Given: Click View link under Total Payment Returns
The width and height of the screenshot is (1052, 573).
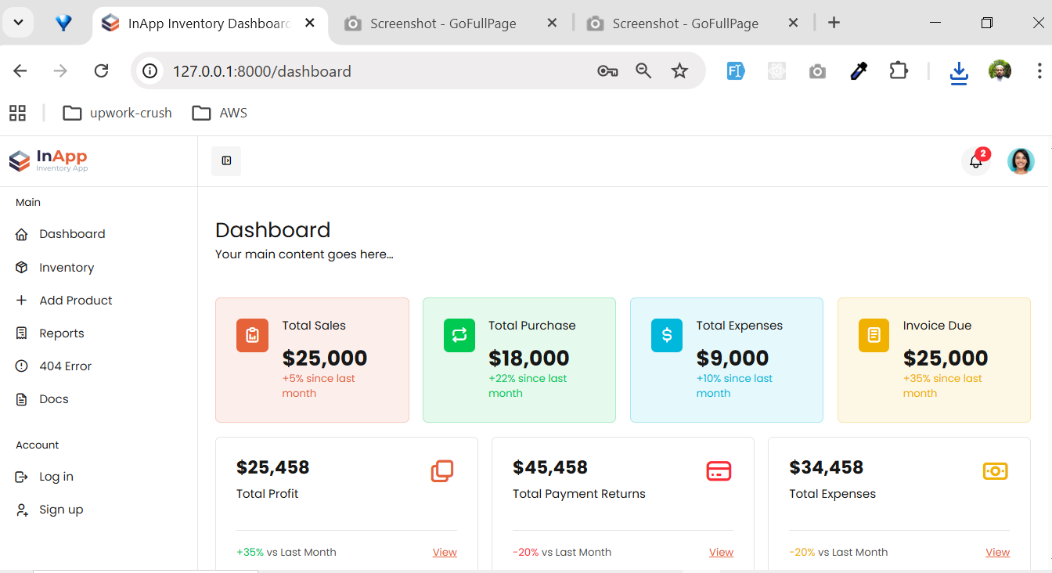Looking at the screenshot, I should [721, 553].
